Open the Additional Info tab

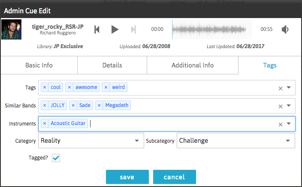[193, 65]
